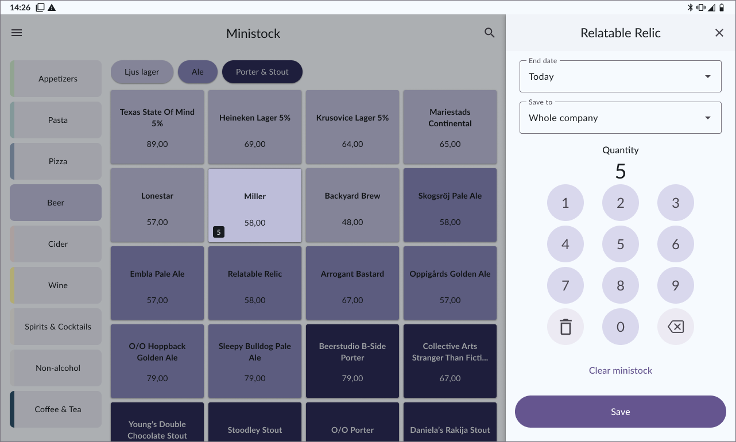The height and width of the screenshot is (442, 736).
Task: Click the battery status icon
Action: tap(721, 7)
